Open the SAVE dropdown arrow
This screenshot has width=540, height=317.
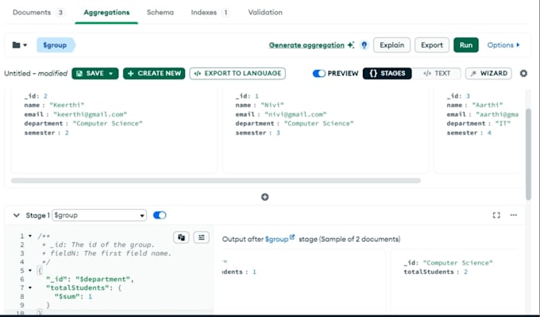[111, 73]
